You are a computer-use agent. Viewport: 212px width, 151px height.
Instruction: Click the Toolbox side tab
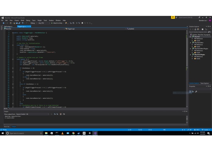(x=2, y=28)
